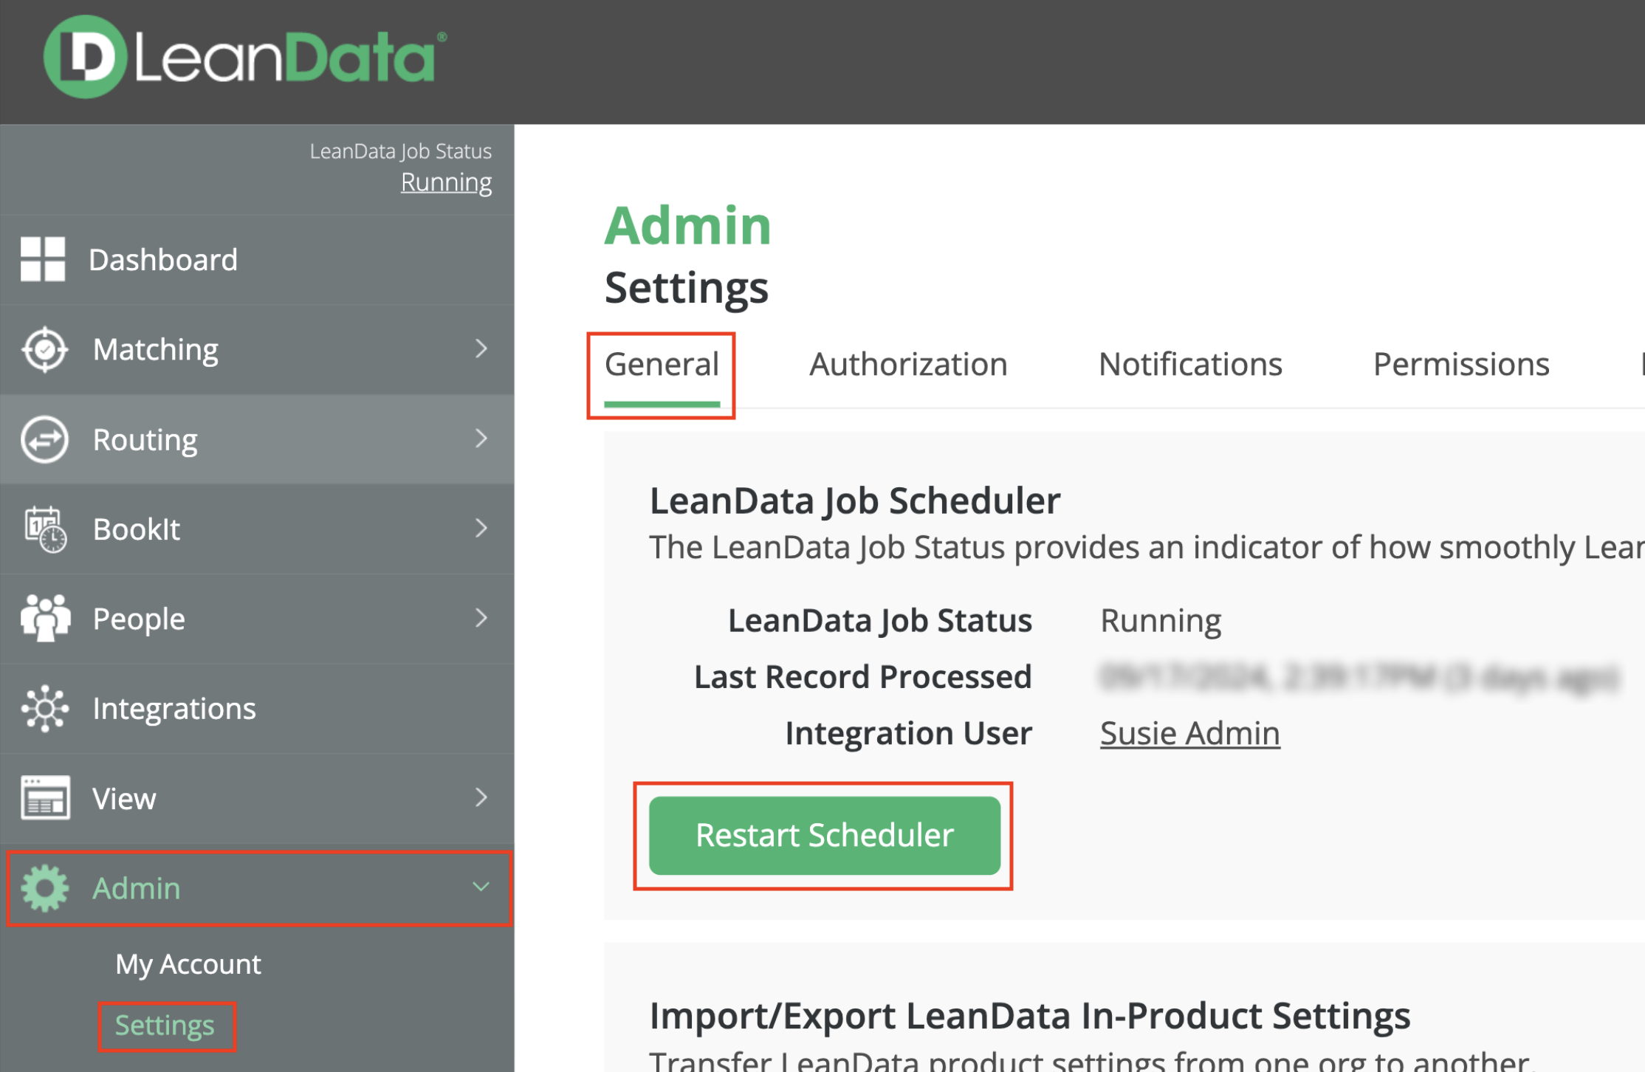Click the 'LeanData Job Status' row label
This screenshot has height=1072, width=1645.
[x=880, y=621]
